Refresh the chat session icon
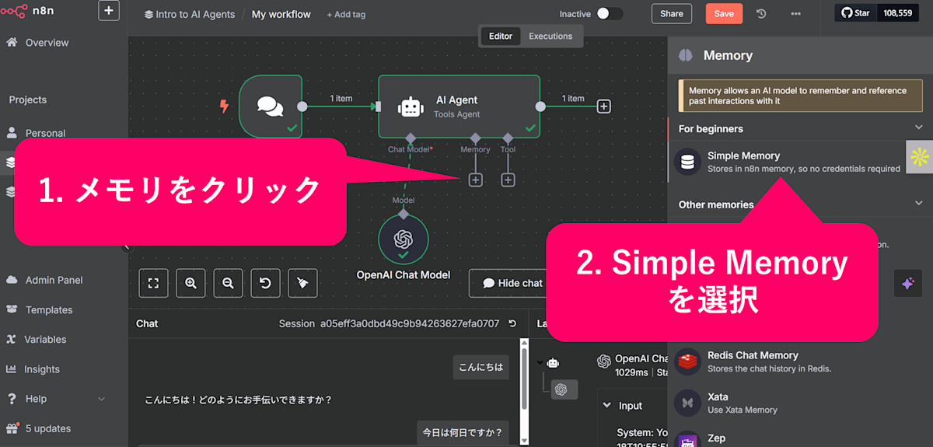 click(x=512, y=323)
